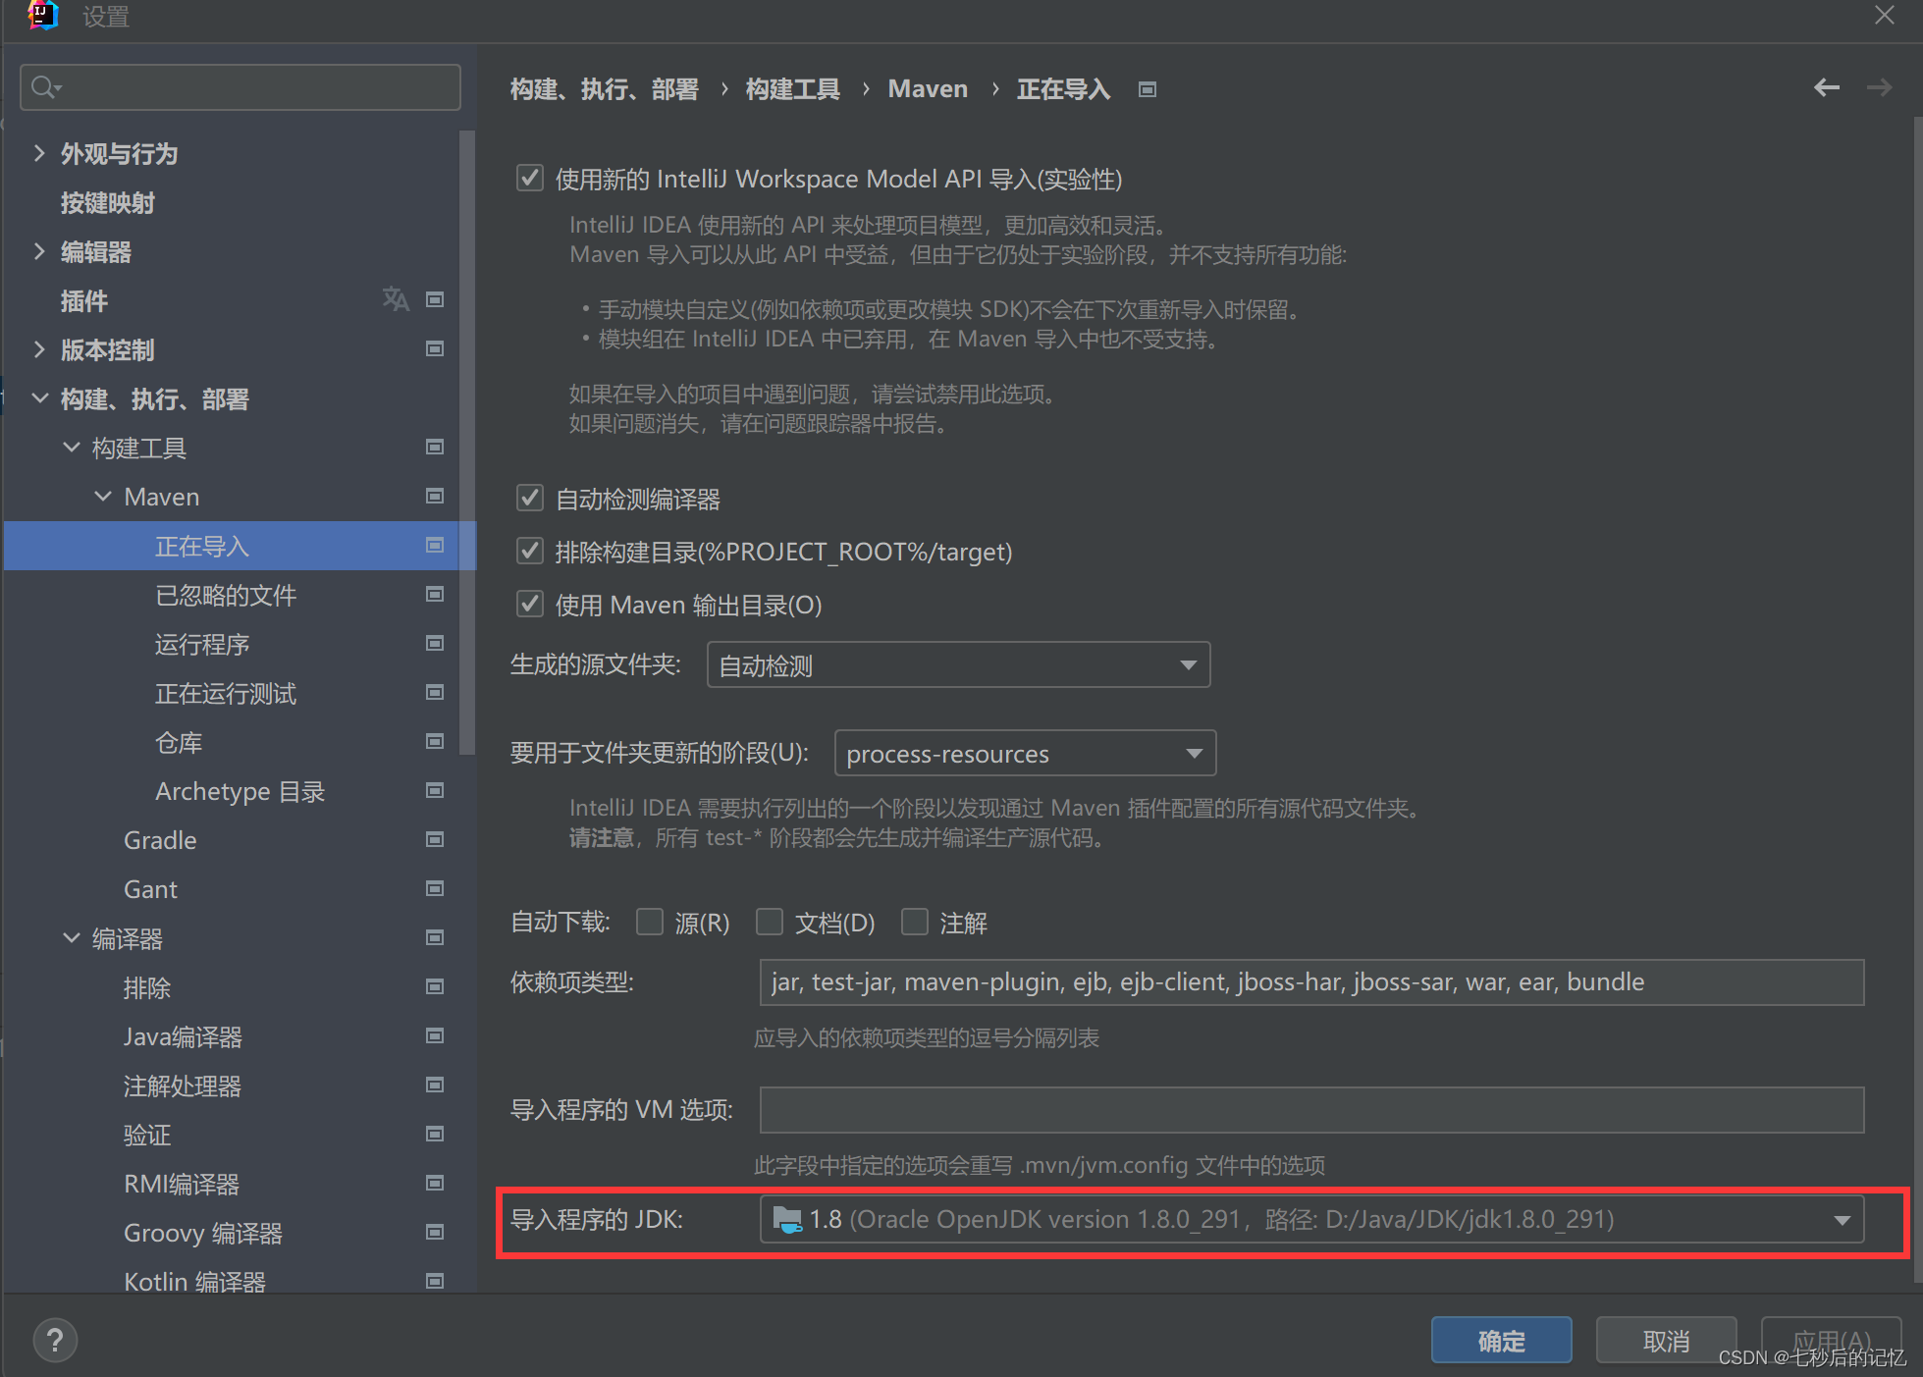
Task: Click the 确定 button
Action: click(x=1501, y=1341)
